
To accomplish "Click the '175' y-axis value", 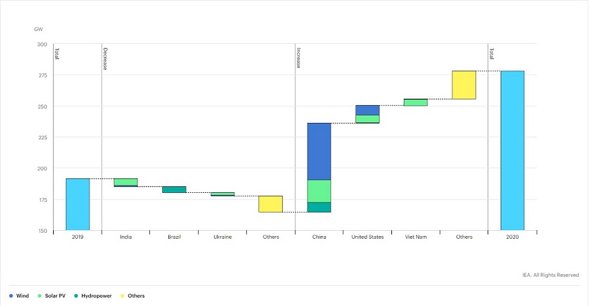I will click(42, 199).
